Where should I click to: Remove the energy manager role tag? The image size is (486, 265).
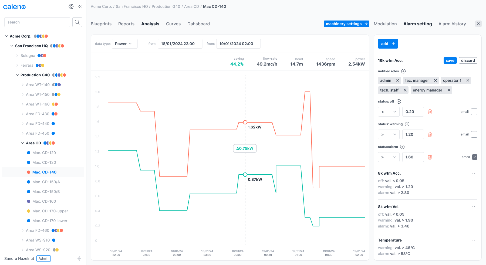coord(449,90)
